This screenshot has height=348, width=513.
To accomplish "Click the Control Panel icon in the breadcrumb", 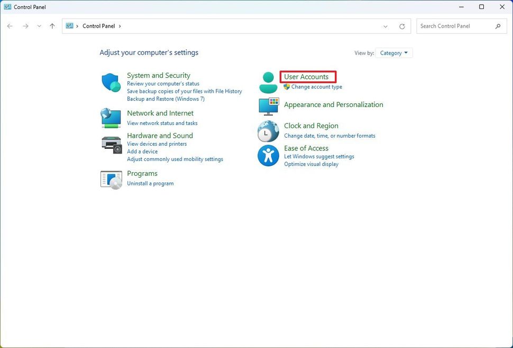I will pos(69,25).
